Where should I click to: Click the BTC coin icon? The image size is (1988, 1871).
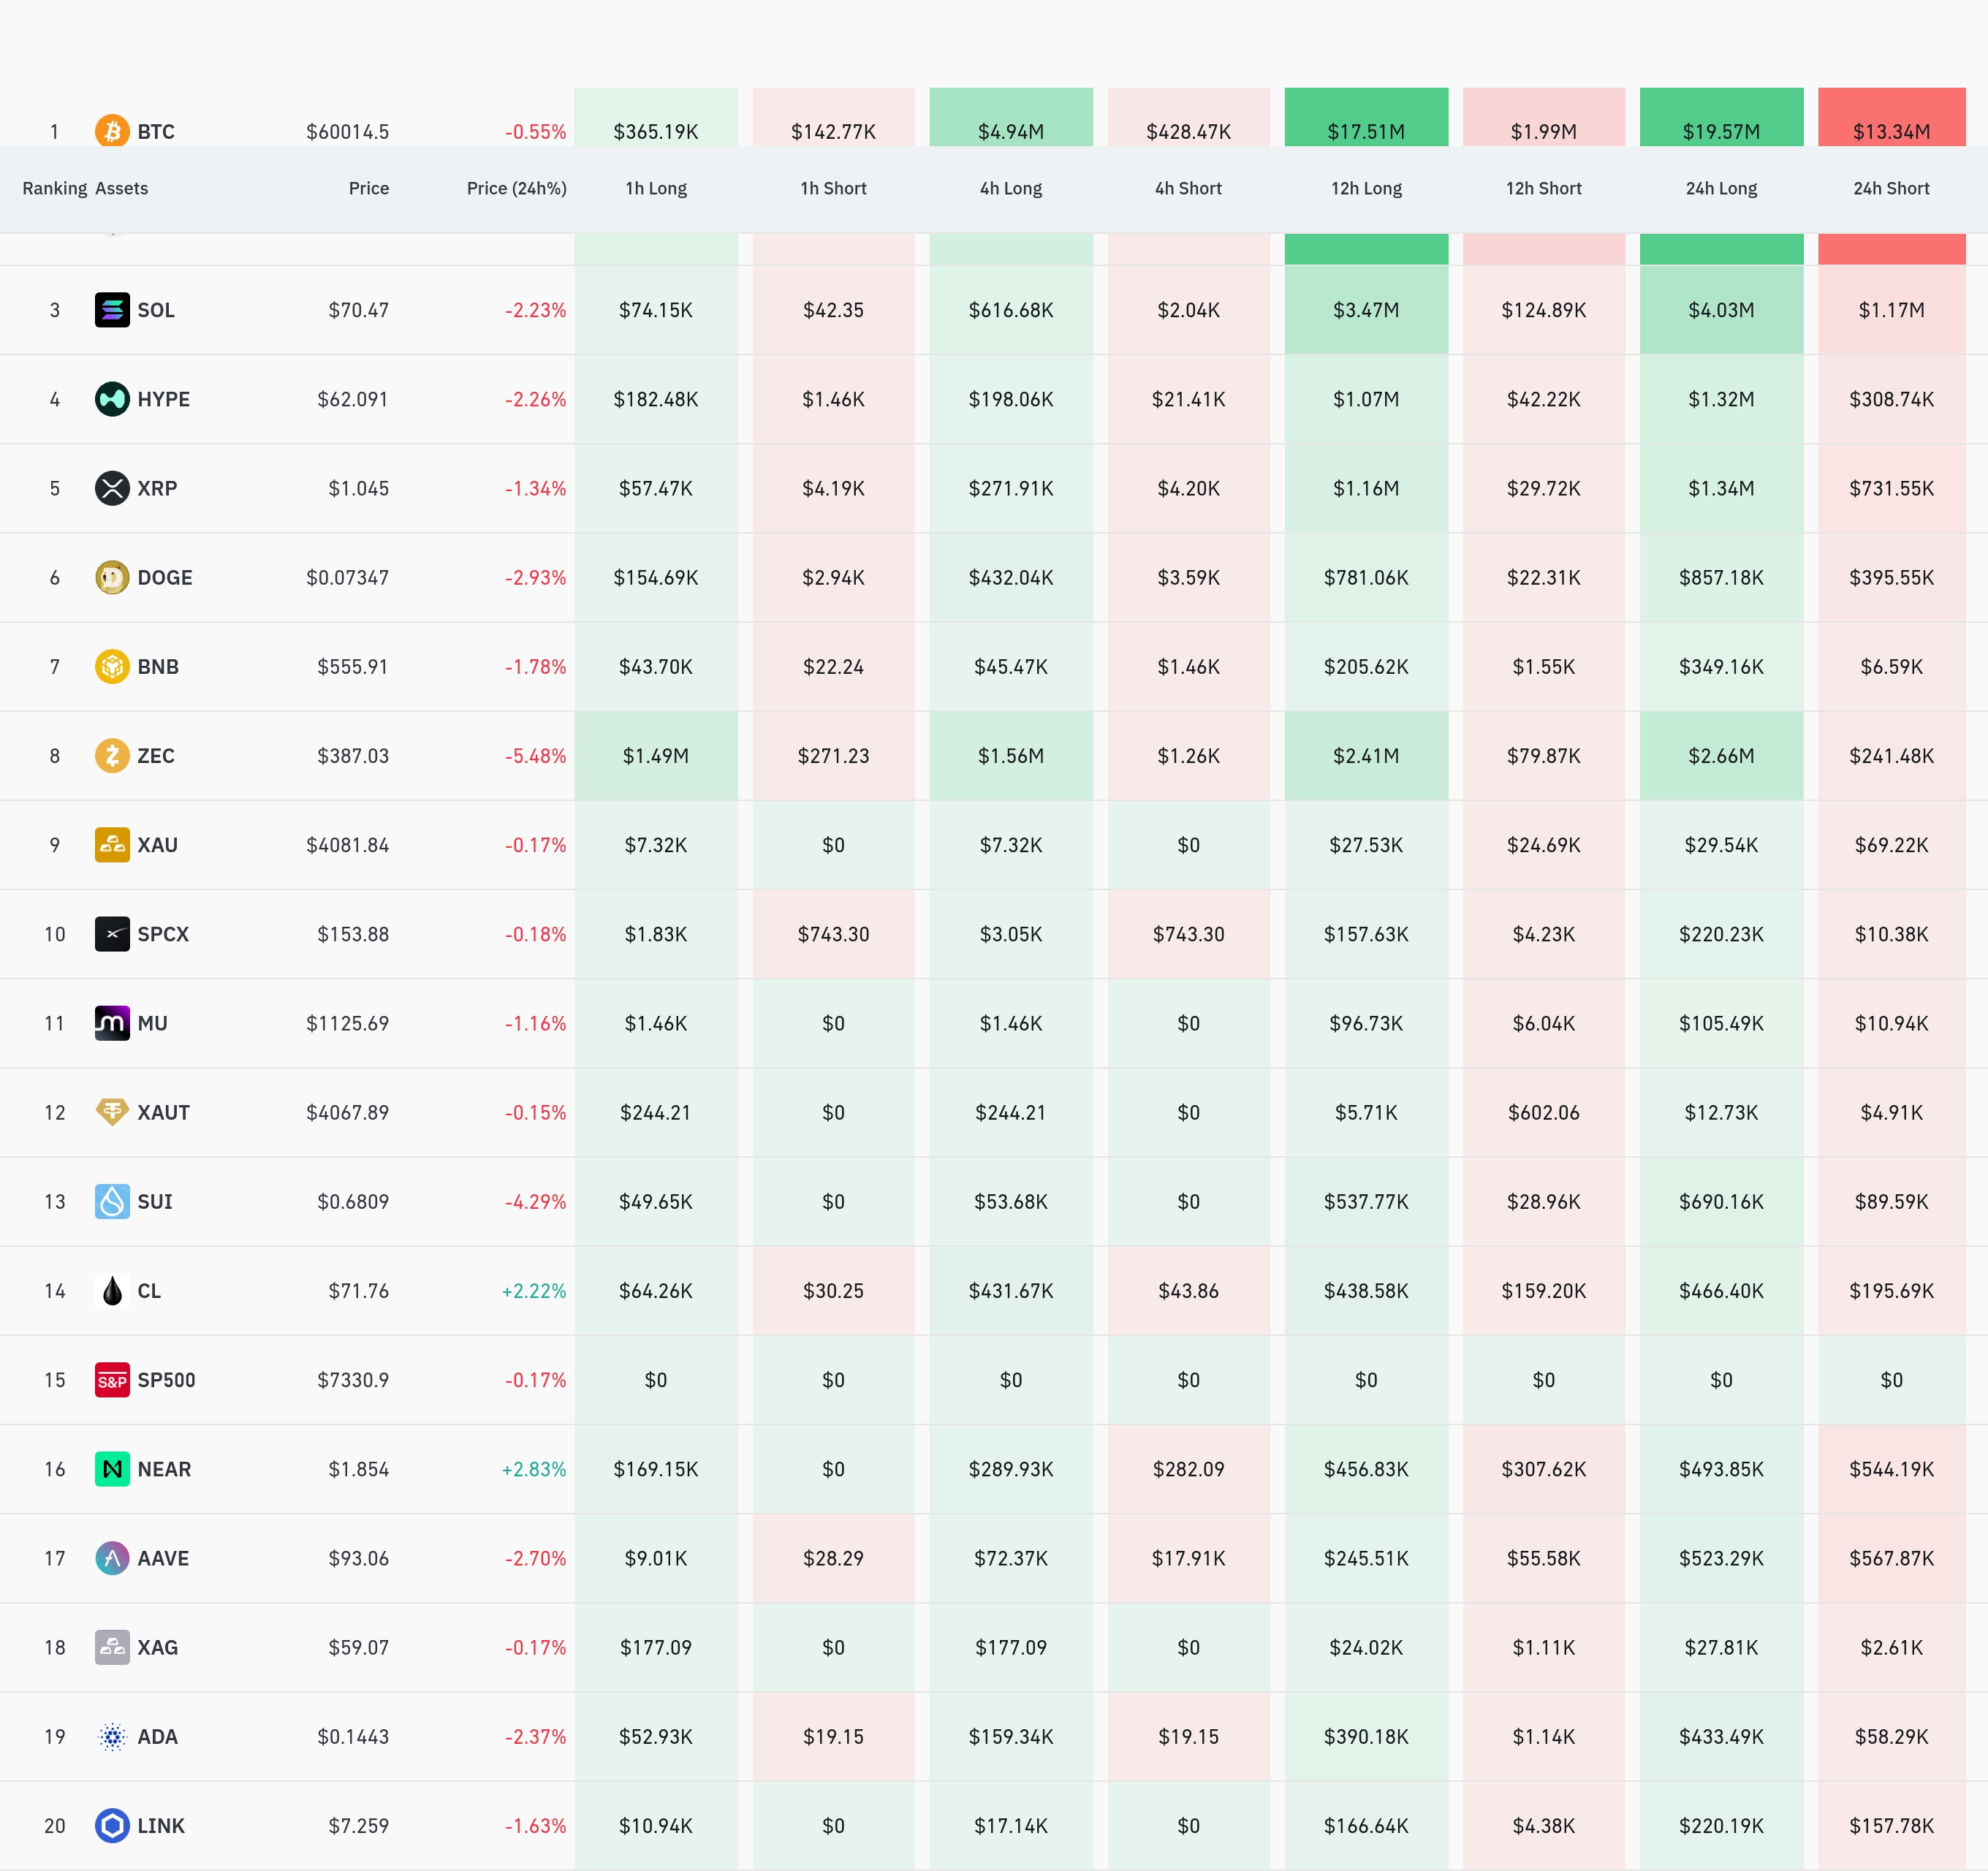pyautogui.click(x=112, y=131)
